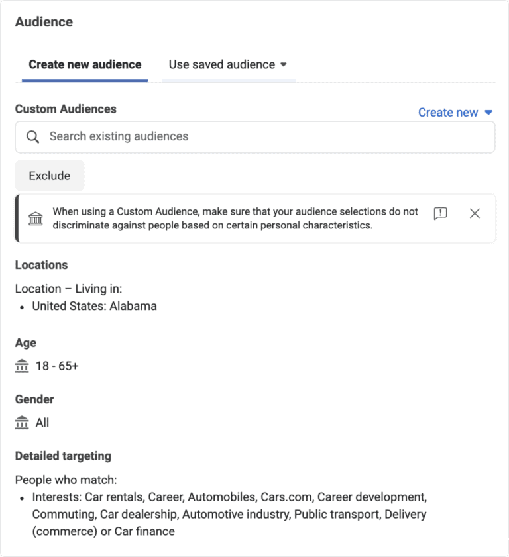
Task: Focus the Search existing audiences field
Action: point(265,137)
